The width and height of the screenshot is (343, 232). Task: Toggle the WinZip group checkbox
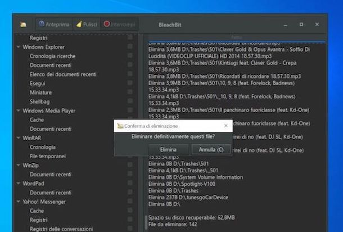(130, 164)
